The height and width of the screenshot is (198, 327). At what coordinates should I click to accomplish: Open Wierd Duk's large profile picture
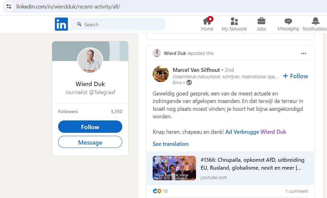click(90, 60)
